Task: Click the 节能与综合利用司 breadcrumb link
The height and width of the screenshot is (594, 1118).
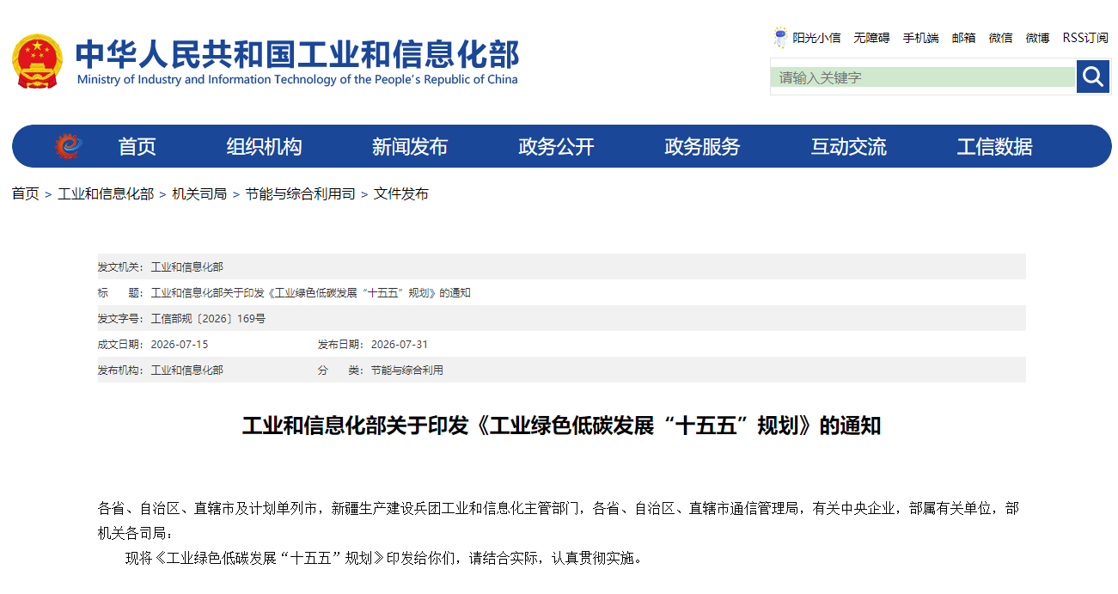Action: click(300, 194)
